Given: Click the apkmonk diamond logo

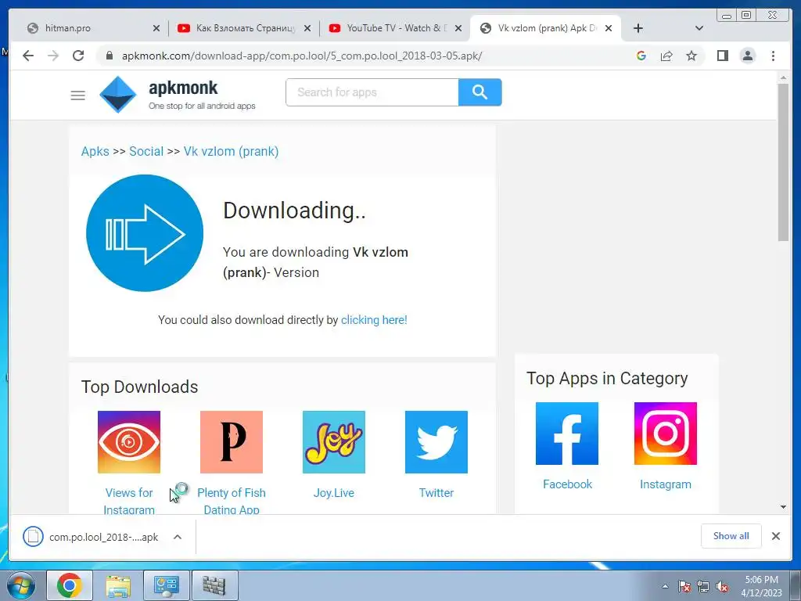Looking at the screenshot, I should (x=118, y=95).
